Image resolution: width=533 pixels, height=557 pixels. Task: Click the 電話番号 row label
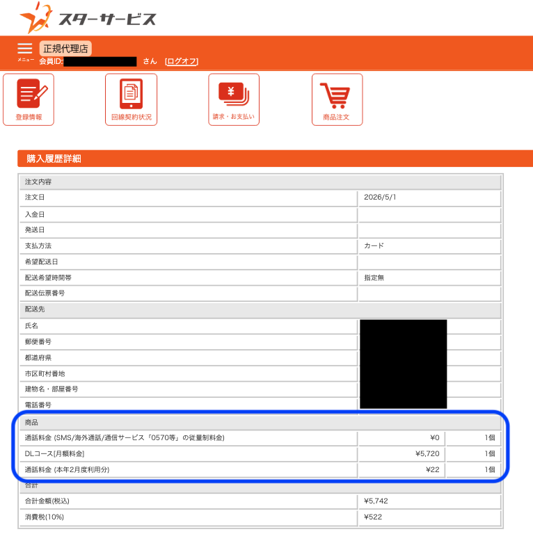[38, 405]
